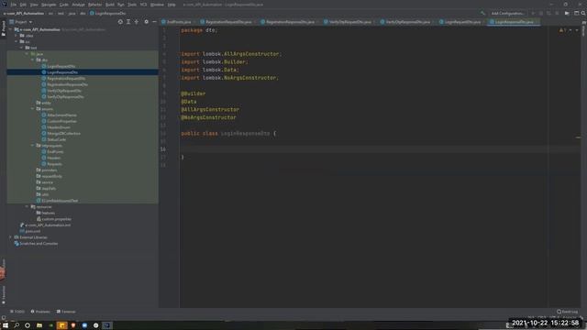Open the Refactor menu
587x330 pixels.
coord(95,5)
